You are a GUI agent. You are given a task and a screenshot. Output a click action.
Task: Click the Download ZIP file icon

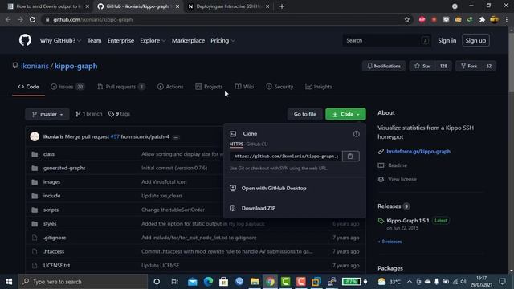coord(233,208)
